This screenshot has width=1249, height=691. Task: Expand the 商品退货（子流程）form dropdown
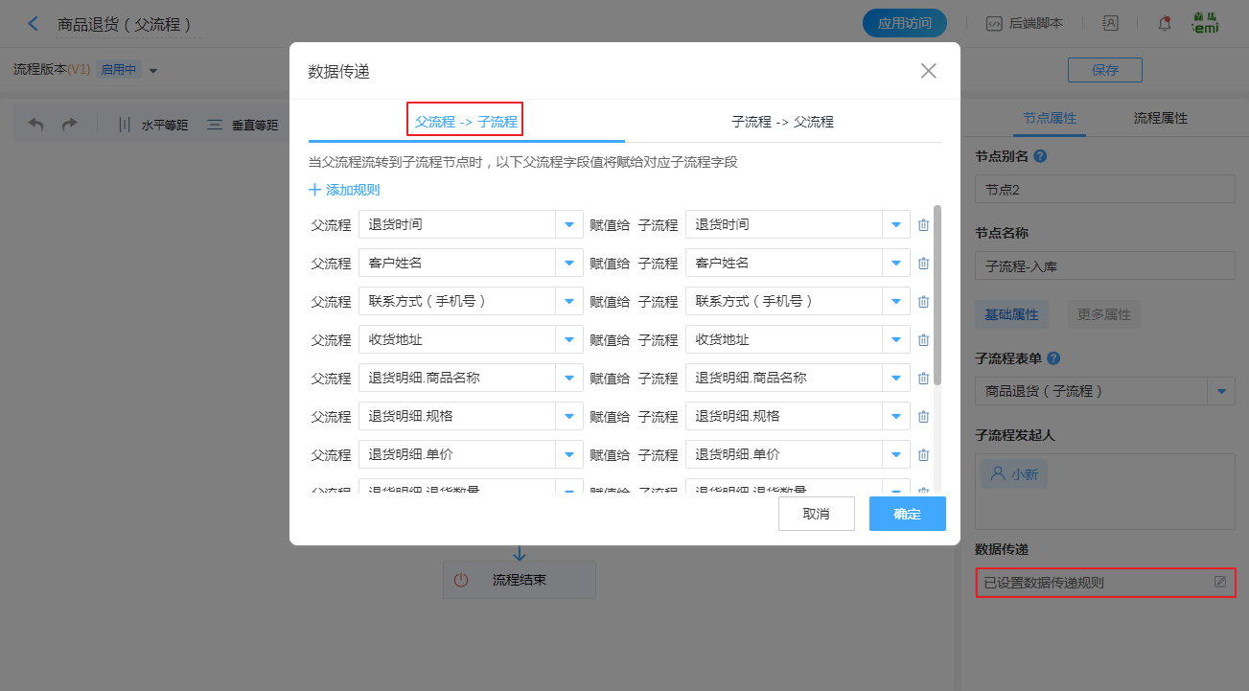coord(1221,391)
